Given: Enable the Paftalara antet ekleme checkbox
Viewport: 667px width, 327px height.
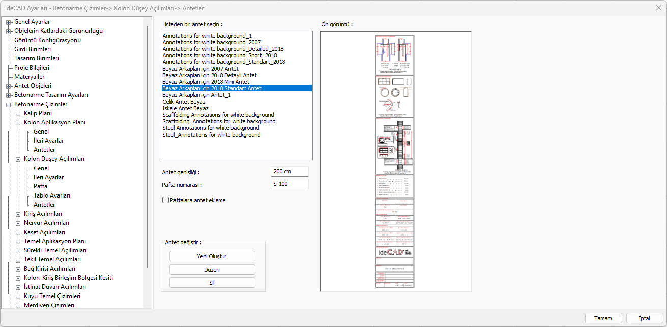Looking at the screenshot, I should click(165, 200).
